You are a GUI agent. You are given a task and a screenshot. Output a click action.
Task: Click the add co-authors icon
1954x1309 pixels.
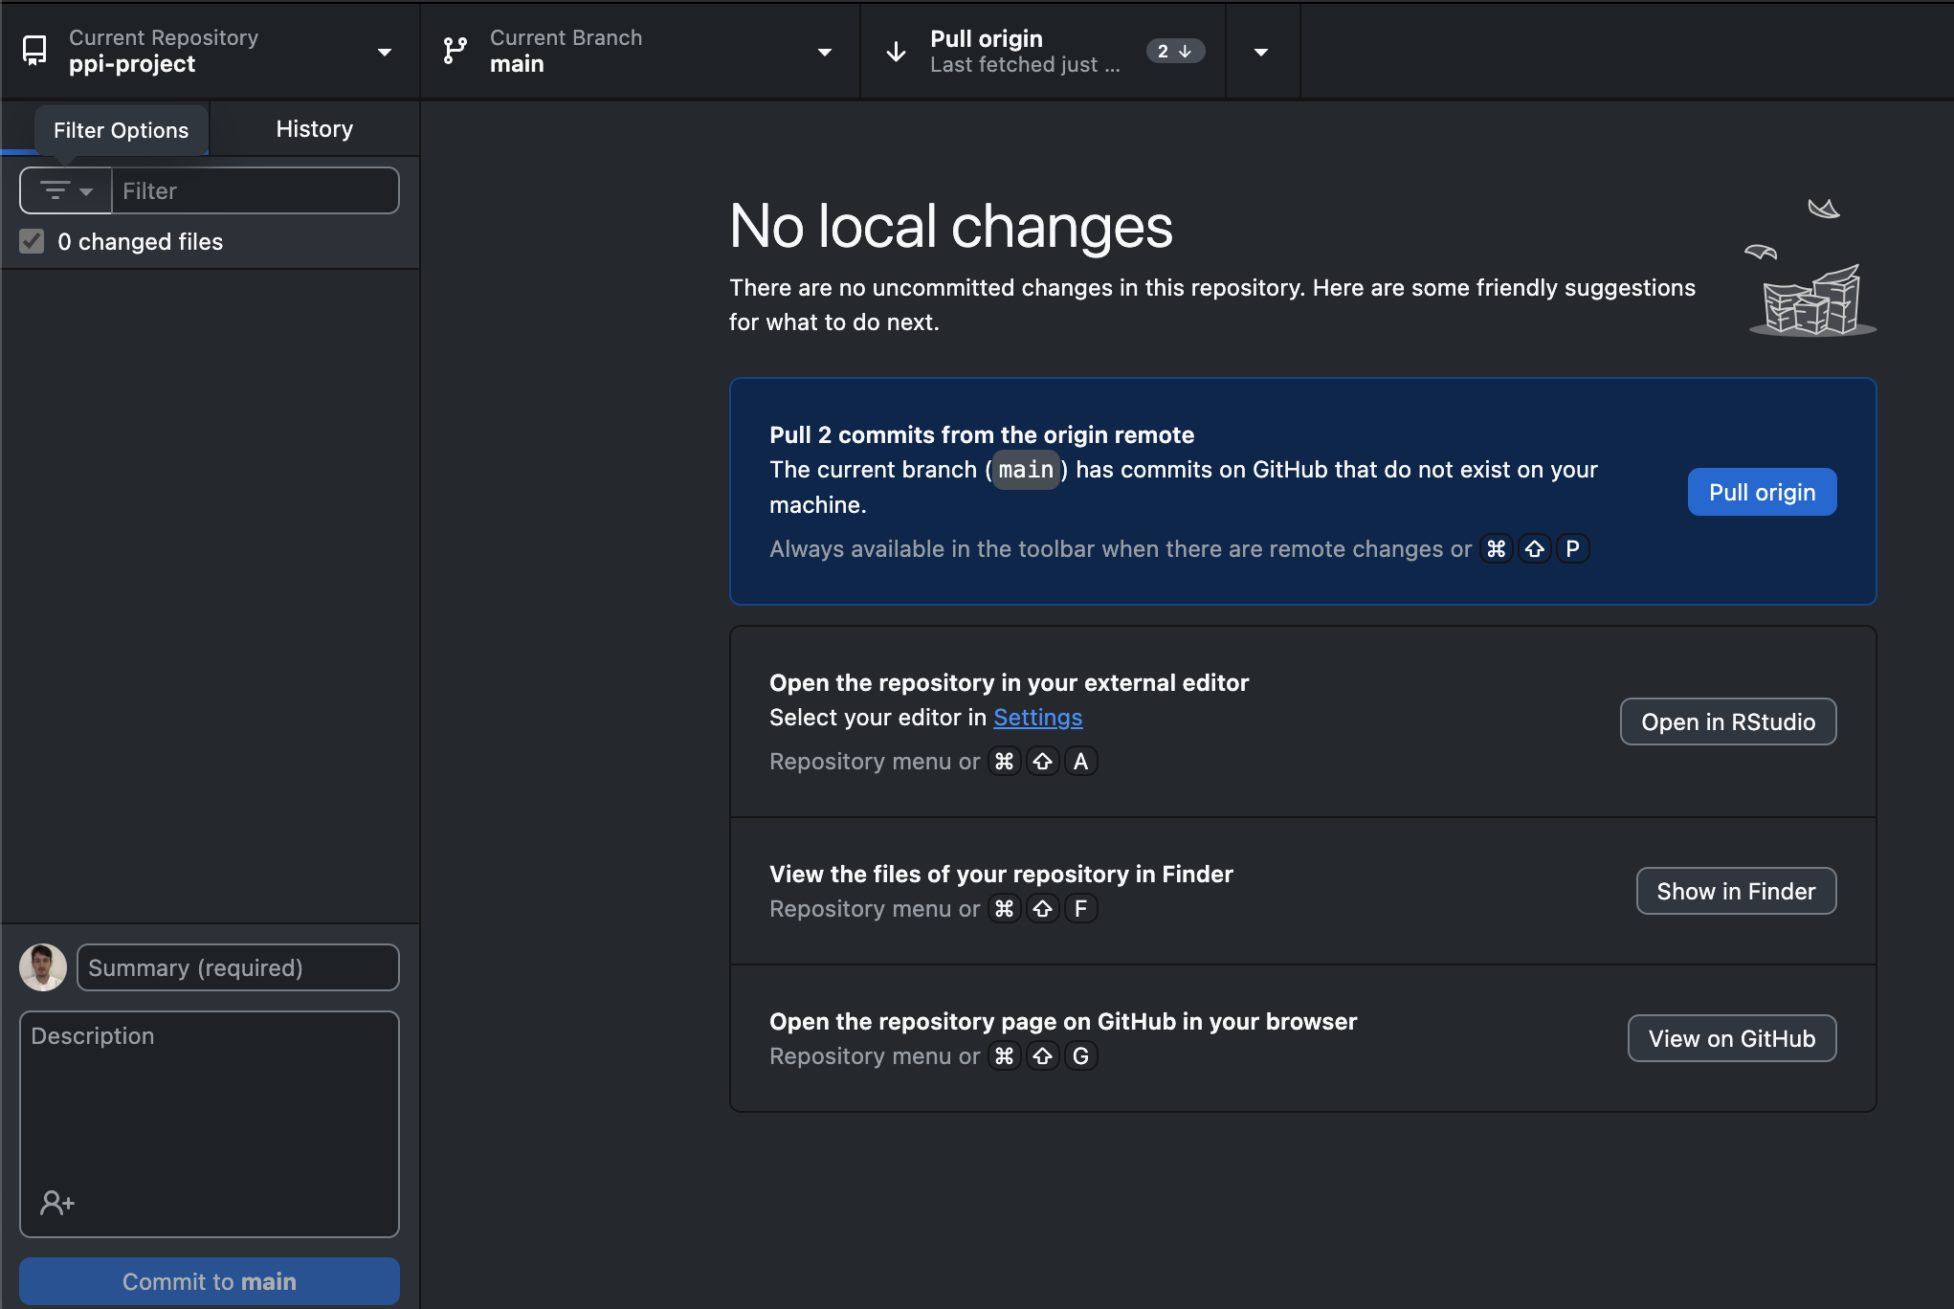click(56, 1202)
